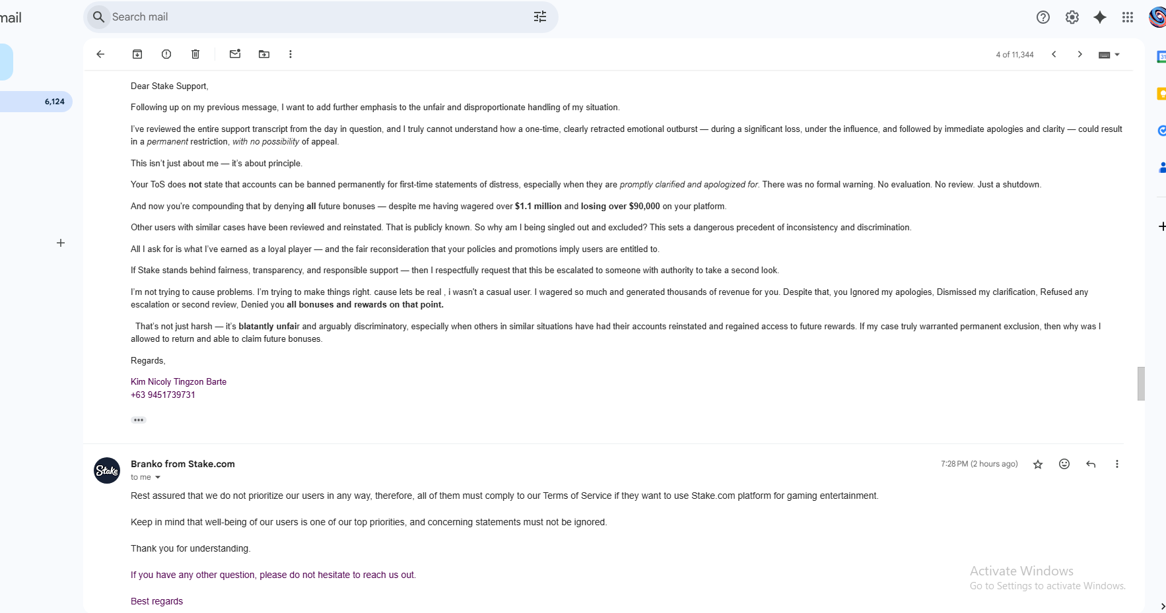Screen dimensions: 1166x613
Task: Click the 'Dear Stake Support,' greeting
Action: (x=169, y=86)
